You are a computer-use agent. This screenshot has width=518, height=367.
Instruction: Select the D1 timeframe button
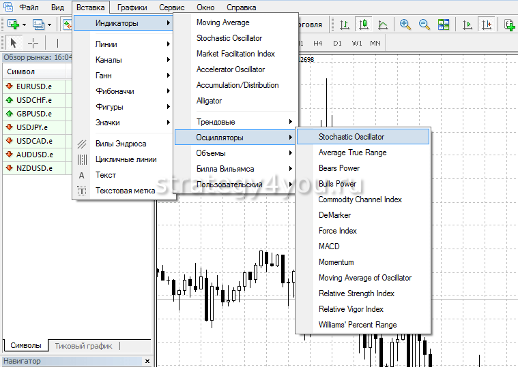[337, 43]
